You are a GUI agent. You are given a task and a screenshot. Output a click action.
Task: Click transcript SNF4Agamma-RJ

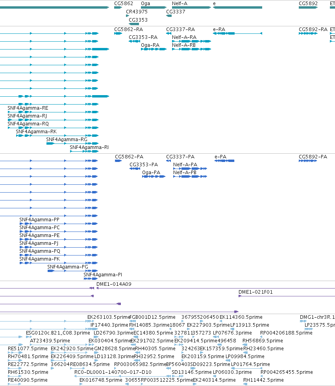(x=27, y=116)
